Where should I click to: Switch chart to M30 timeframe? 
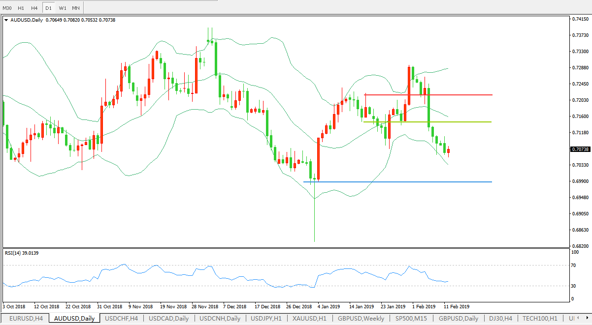7,8
